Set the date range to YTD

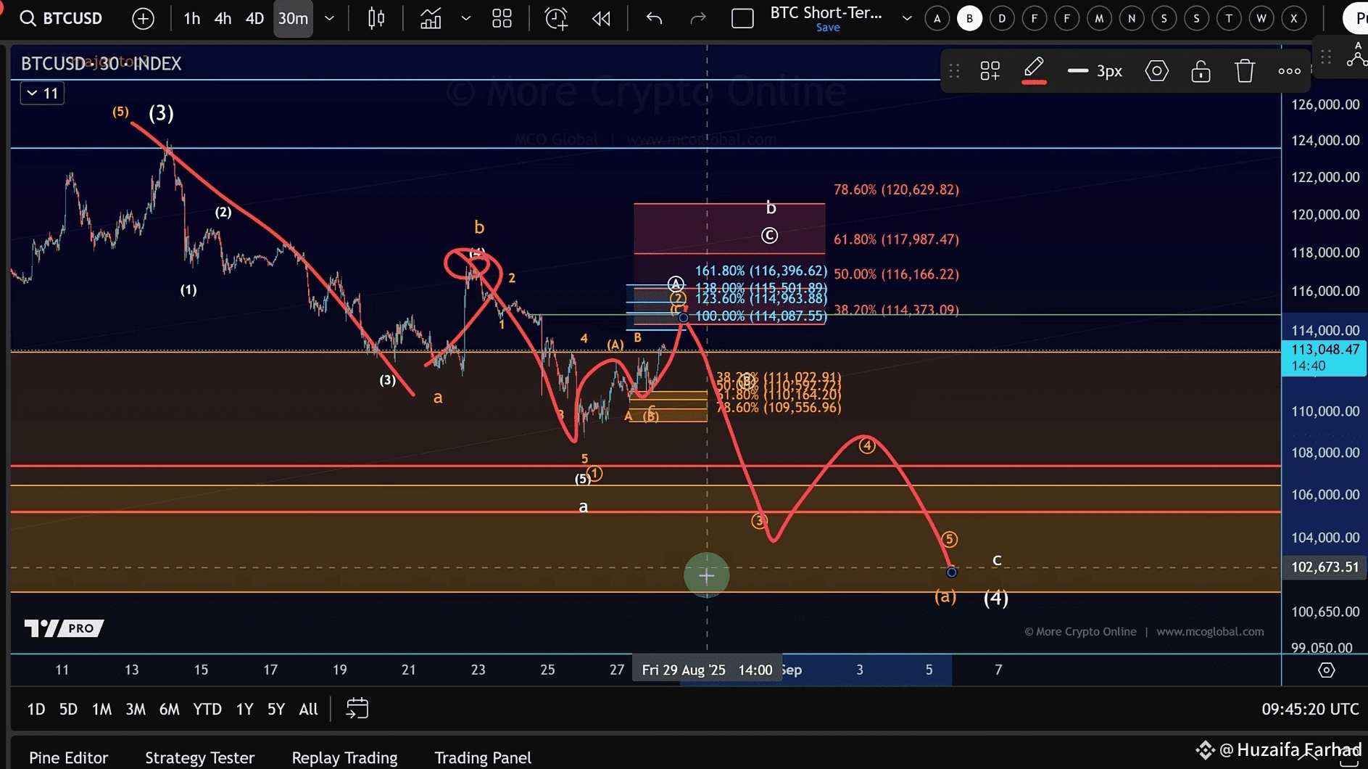click(x=207, y=709)
